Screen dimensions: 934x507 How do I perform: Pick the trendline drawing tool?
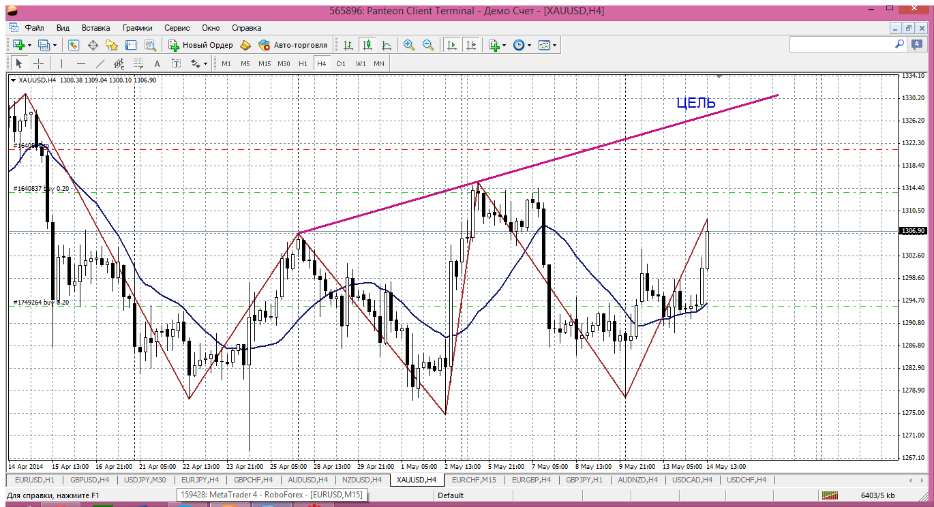click(100, 63)
